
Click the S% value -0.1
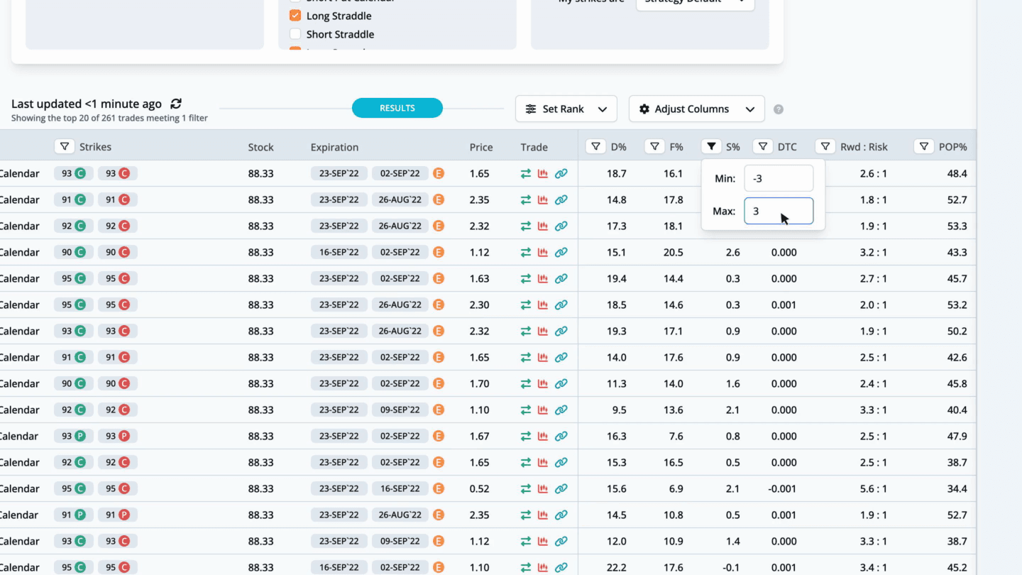tap(732, 567)
